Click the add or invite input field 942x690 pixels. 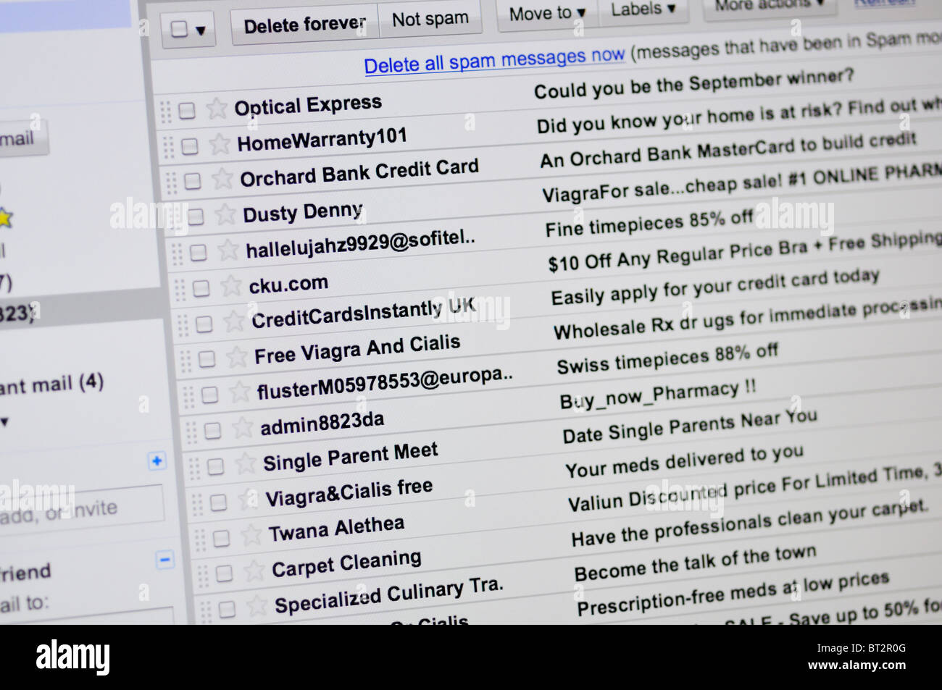pos(81,510)
